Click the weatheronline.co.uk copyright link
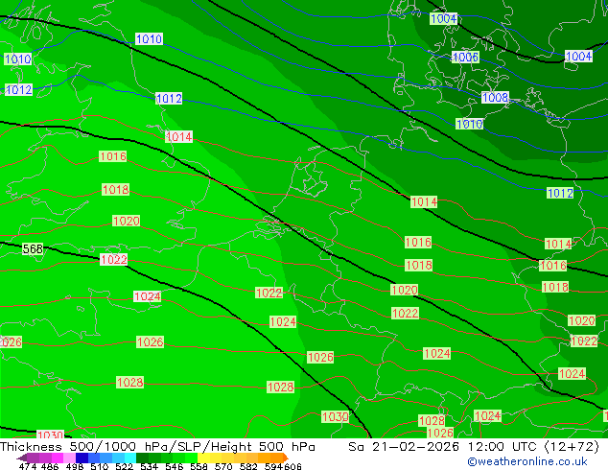Screen dimensions: 608x470 point(527,461)
